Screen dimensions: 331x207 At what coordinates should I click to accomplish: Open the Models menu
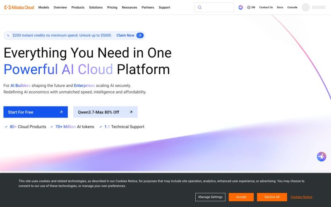[44, 7]
